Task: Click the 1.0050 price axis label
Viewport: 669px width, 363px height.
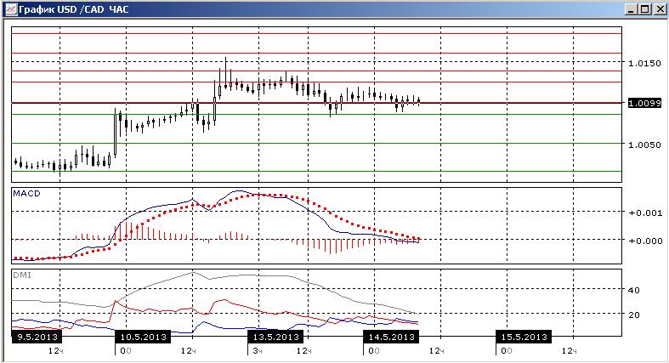Action: click(644, 145)
